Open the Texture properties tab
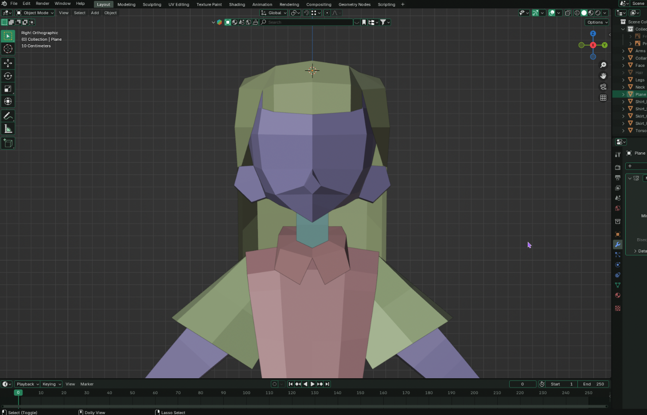This screenshot has height=415, width=647. click(618, 308)
